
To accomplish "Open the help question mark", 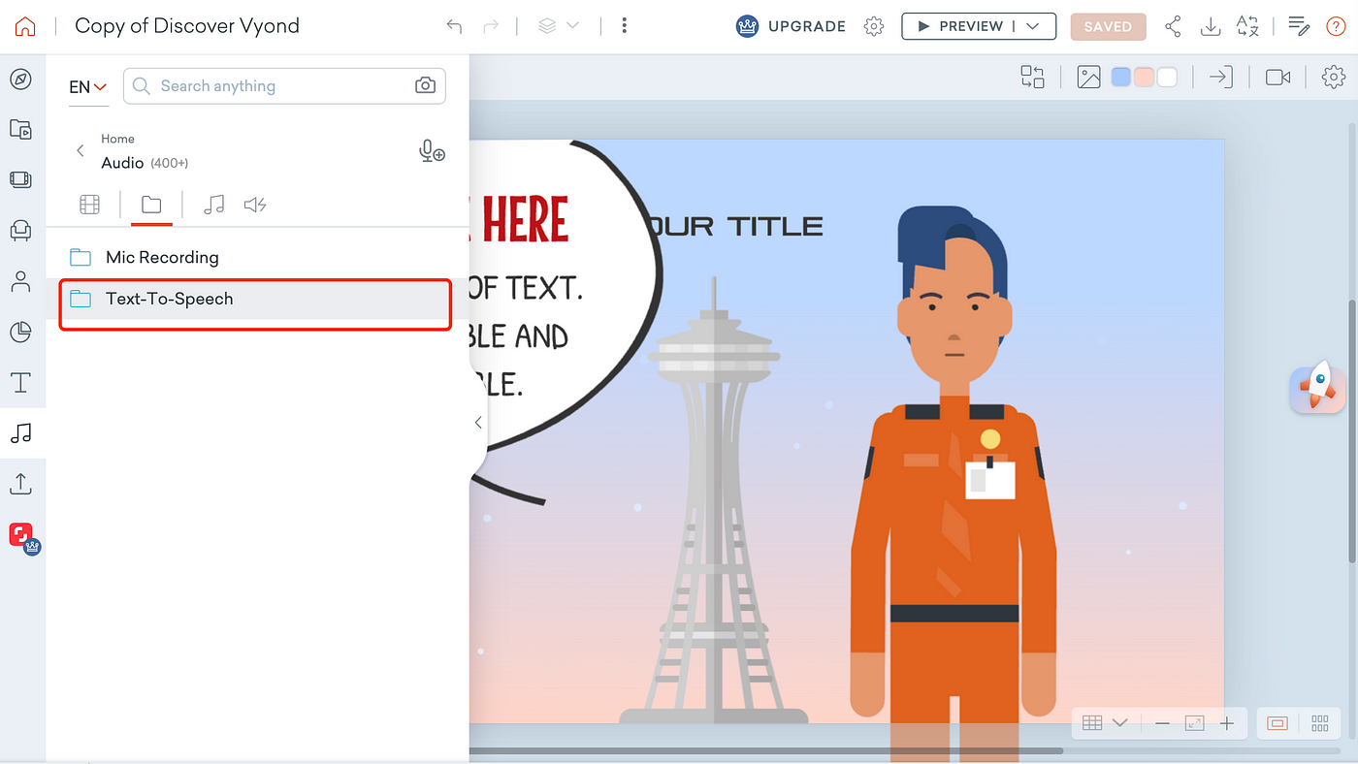I will coord(1336,26).
